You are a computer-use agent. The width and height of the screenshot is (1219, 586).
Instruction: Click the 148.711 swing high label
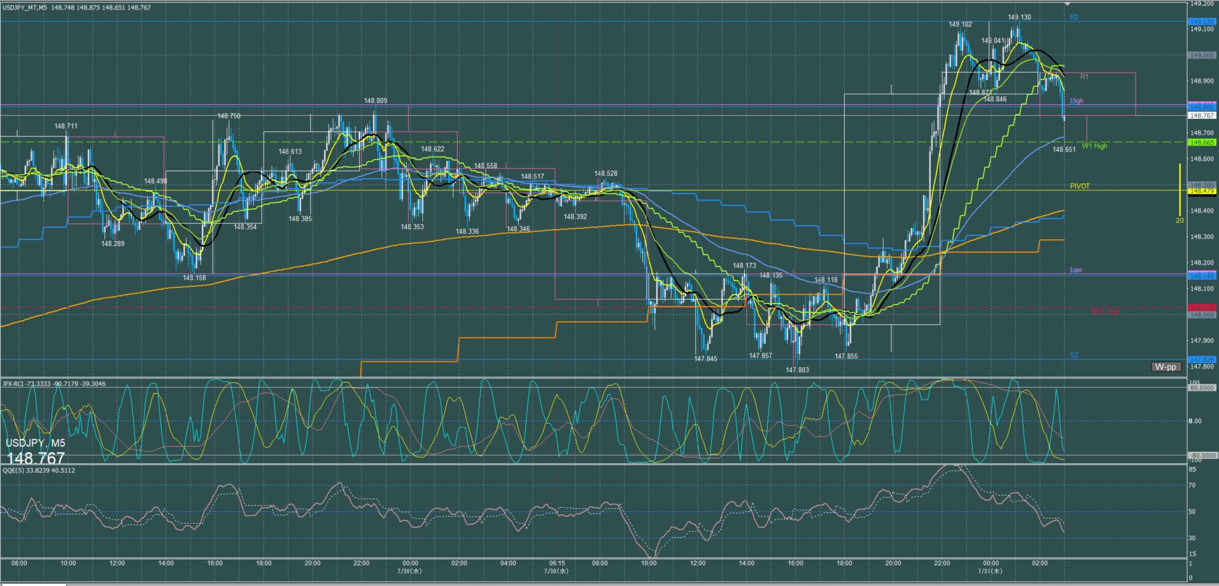(x=66, y=126)
